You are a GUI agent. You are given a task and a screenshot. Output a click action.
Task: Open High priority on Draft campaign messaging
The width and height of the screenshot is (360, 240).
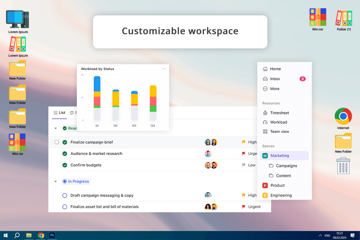[249, 195]
